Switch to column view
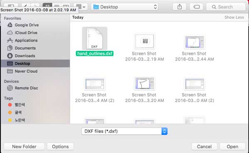The image size is (249, 153). tap(66, 6)
